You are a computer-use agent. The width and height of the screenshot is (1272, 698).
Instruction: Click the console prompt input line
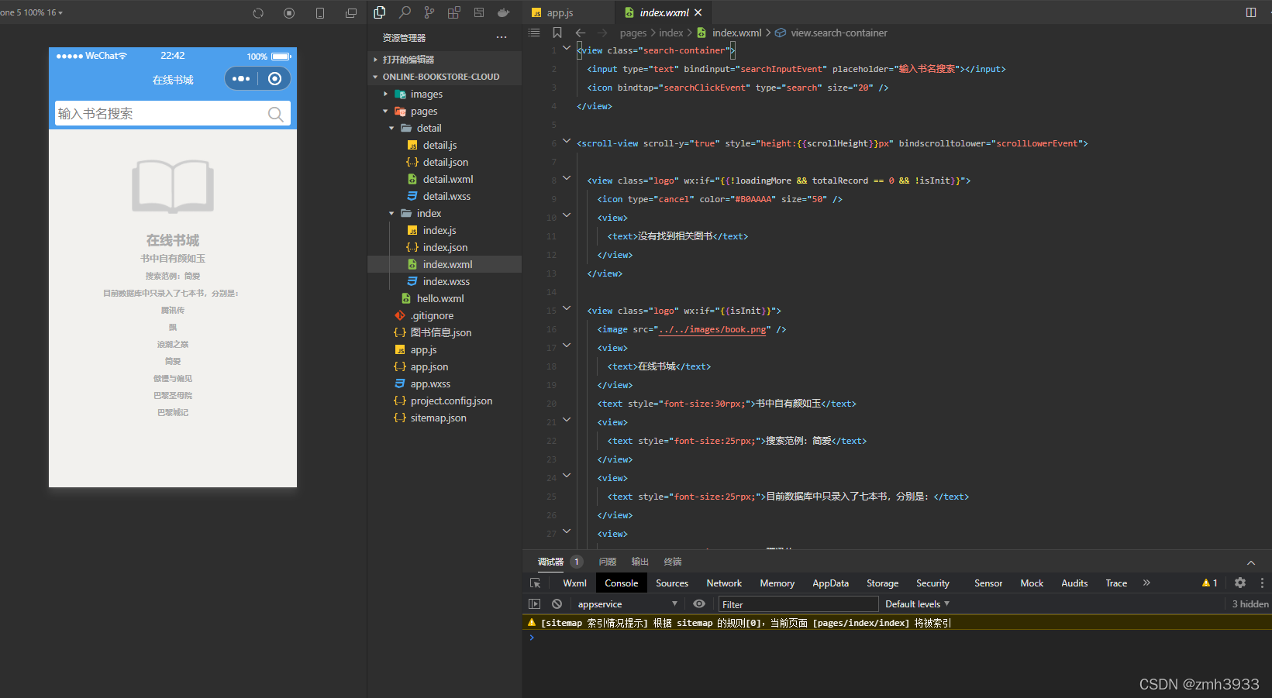click(897, 638)
